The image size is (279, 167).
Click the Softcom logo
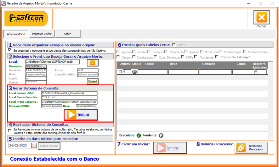pyautogui.click(x=26, y=19)
